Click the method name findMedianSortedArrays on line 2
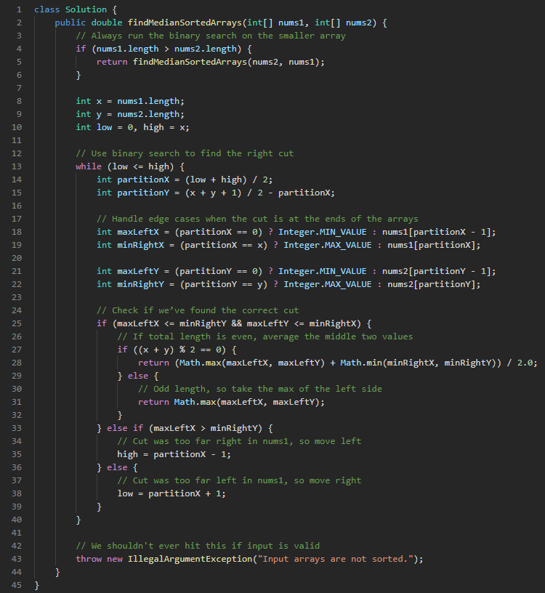Screen dimensions: 545x593 (185, 23)
